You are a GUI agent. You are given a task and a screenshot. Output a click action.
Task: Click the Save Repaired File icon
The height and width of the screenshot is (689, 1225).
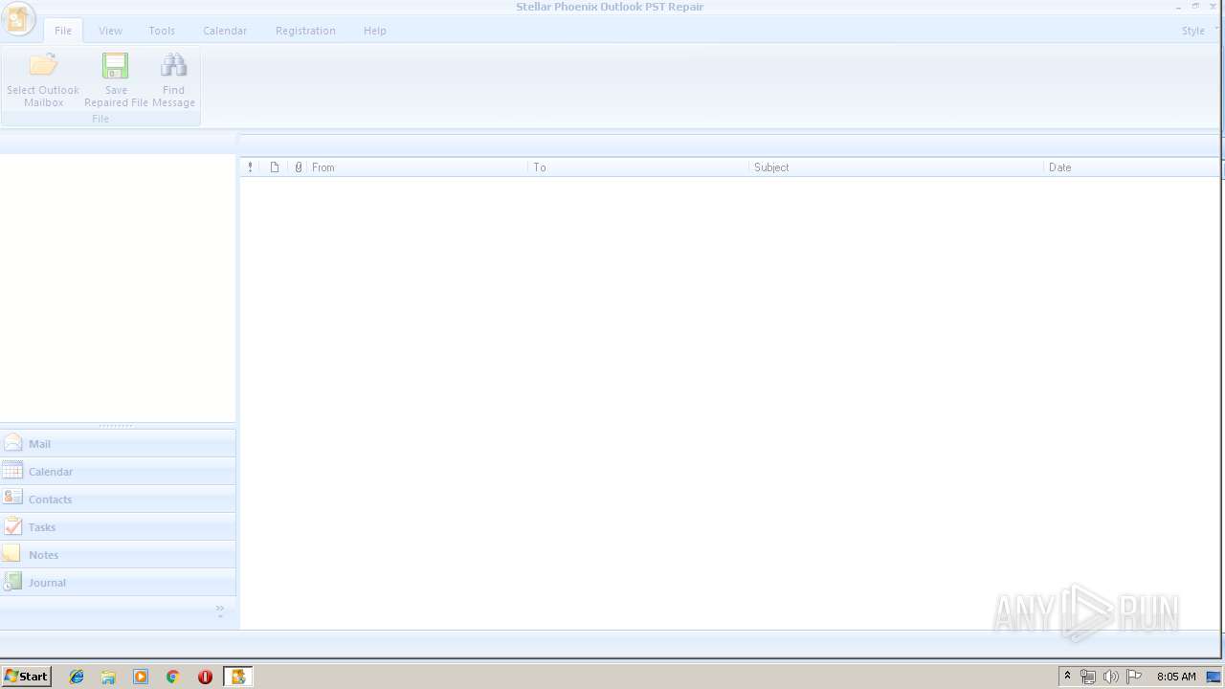tap(116, 79)
